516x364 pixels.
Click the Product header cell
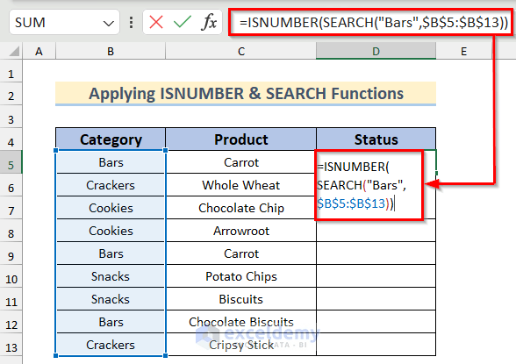241,139
